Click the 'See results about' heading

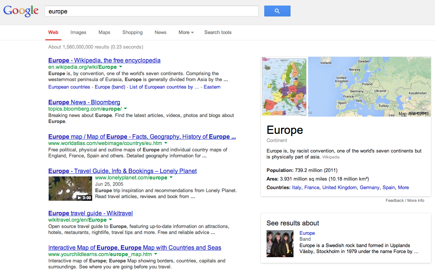[293, 223]
